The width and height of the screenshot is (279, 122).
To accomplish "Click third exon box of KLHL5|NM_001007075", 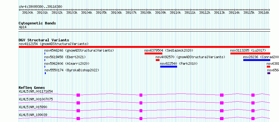I will coord(222,103).
